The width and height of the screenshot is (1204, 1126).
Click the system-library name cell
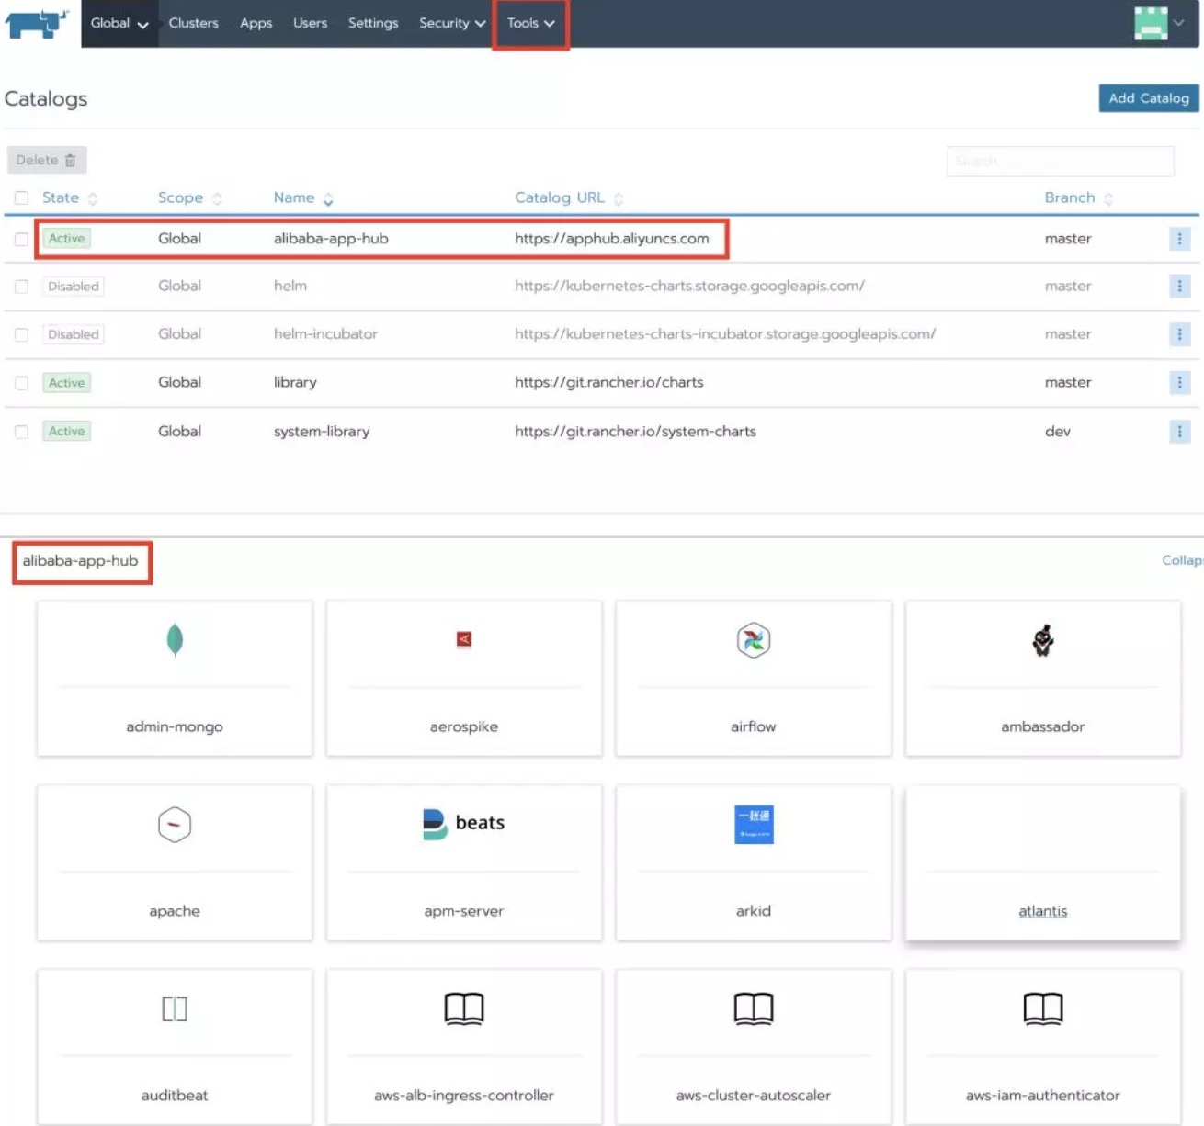click(322, 432)
